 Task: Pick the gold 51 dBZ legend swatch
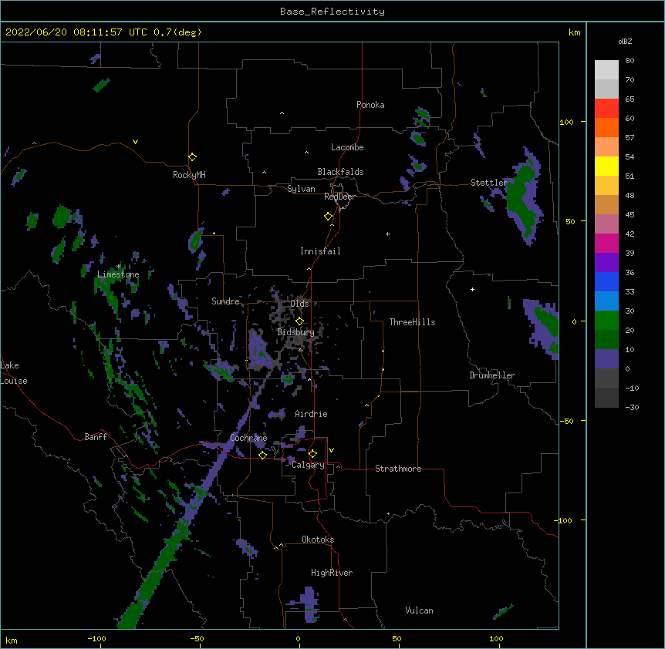[x=606, y=186]
